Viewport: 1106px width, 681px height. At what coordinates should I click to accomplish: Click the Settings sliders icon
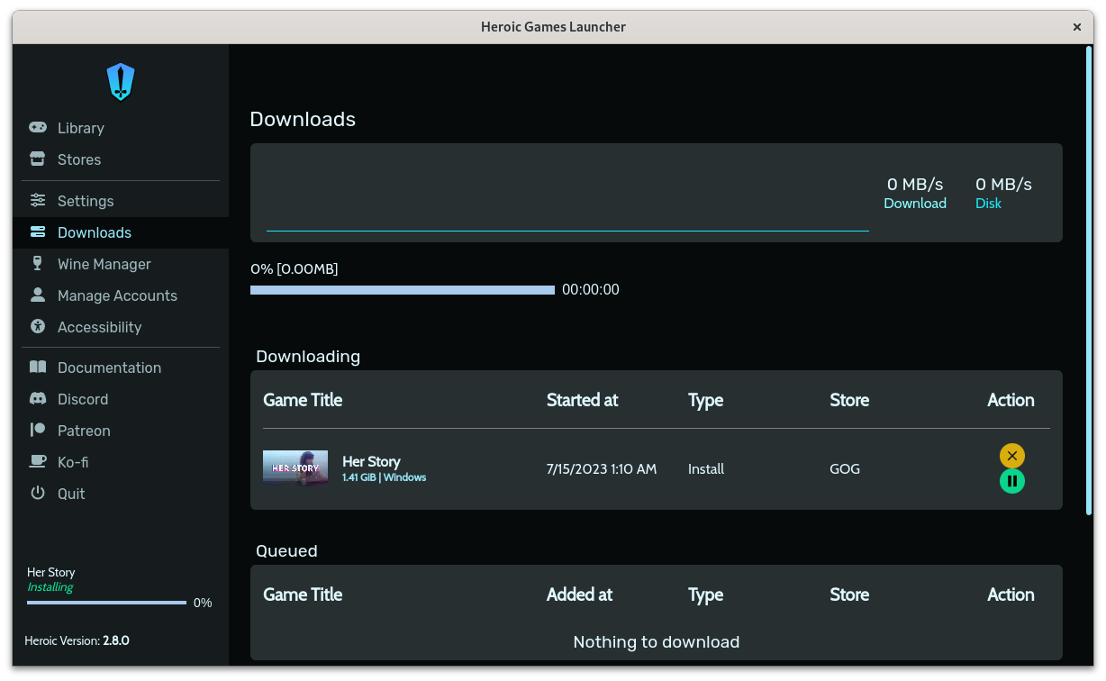pyautogui.click(x=38, y=200)
